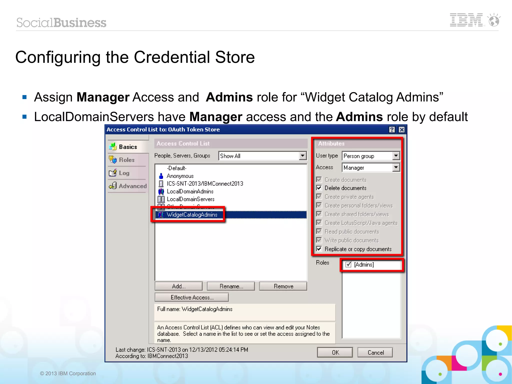Close the Access Control List dialog

pos(401,130)
